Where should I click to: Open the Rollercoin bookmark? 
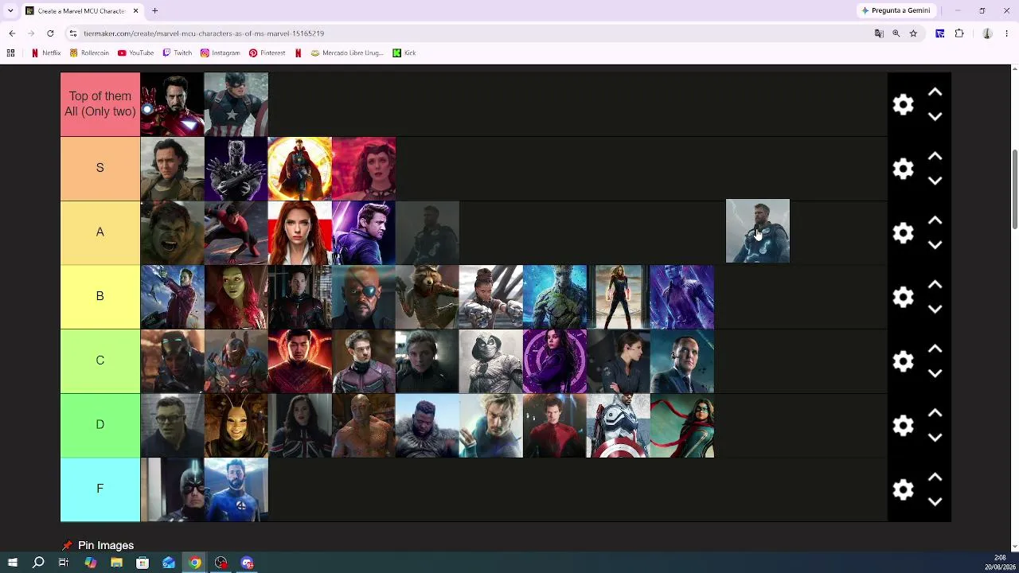click(x=89, y=53)
